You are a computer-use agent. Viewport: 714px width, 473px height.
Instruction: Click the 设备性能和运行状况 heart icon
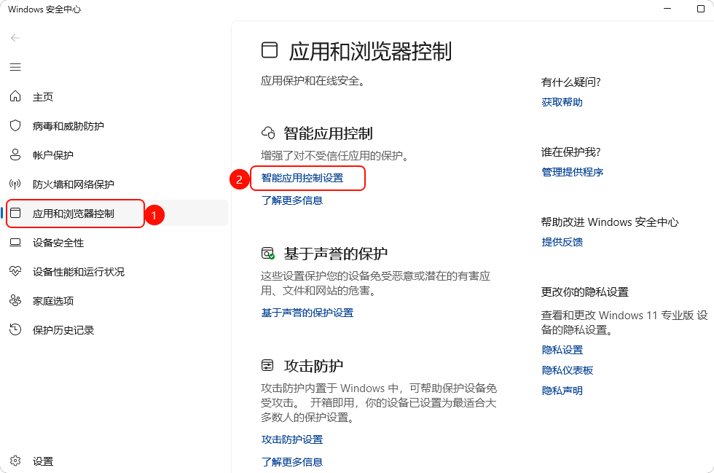pos(15,271)
